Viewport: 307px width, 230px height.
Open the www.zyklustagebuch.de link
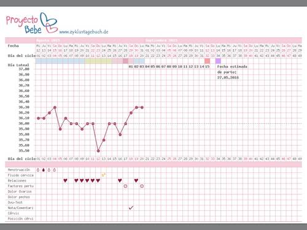click(x=84, y=32)
